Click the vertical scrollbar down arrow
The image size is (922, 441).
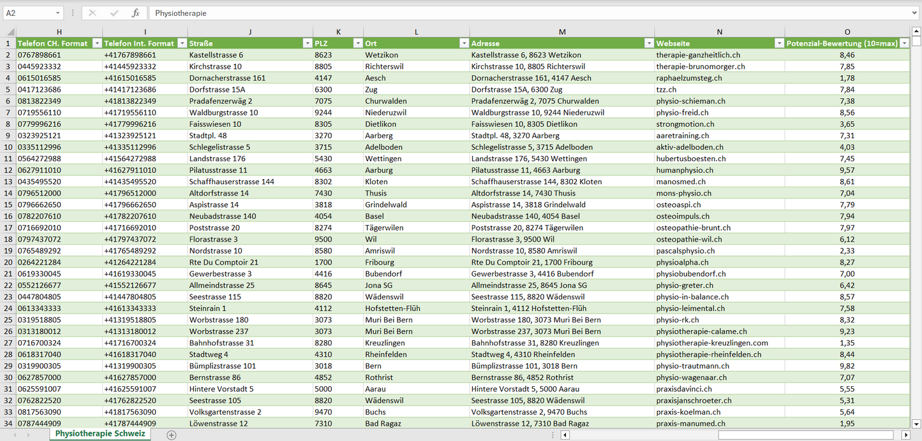916,423
